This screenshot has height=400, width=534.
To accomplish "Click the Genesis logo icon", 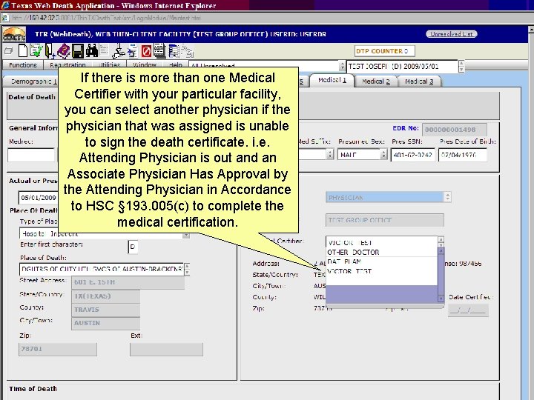I will pos(14,34).
